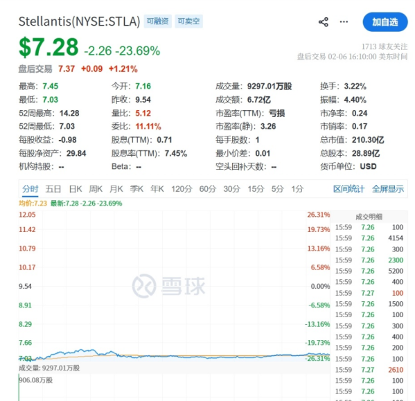Click the trade row with volume 2300
The width and height of the screenshot is (415, 401).
coord(369,260)
